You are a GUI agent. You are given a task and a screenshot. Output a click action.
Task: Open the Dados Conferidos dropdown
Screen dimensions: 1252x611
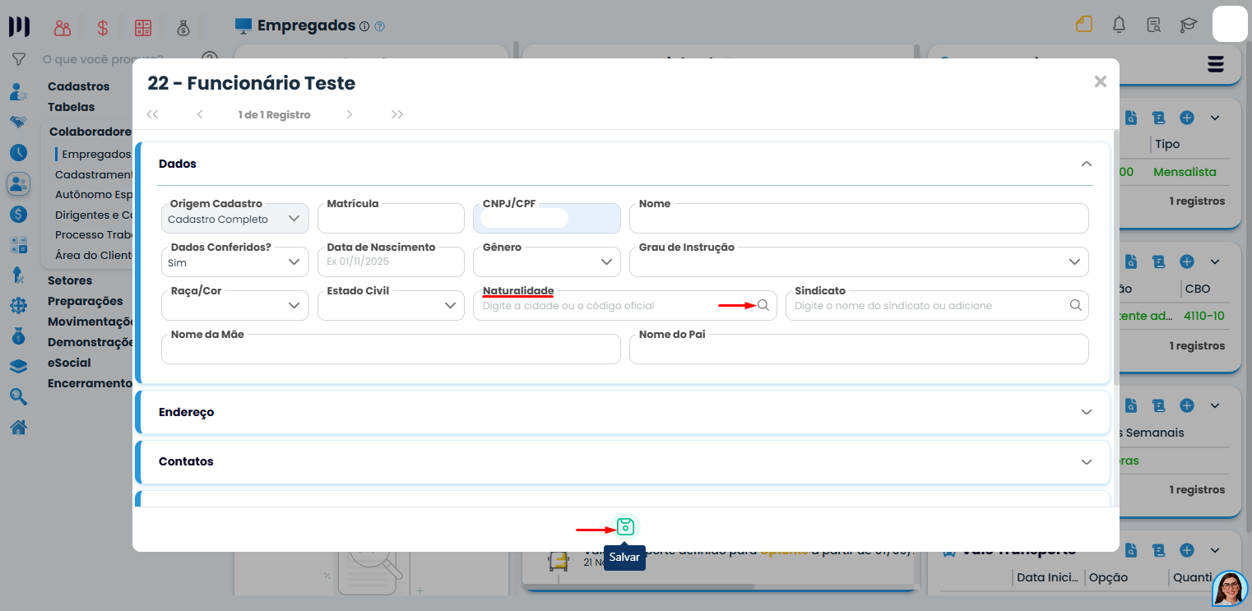(235, 262)
